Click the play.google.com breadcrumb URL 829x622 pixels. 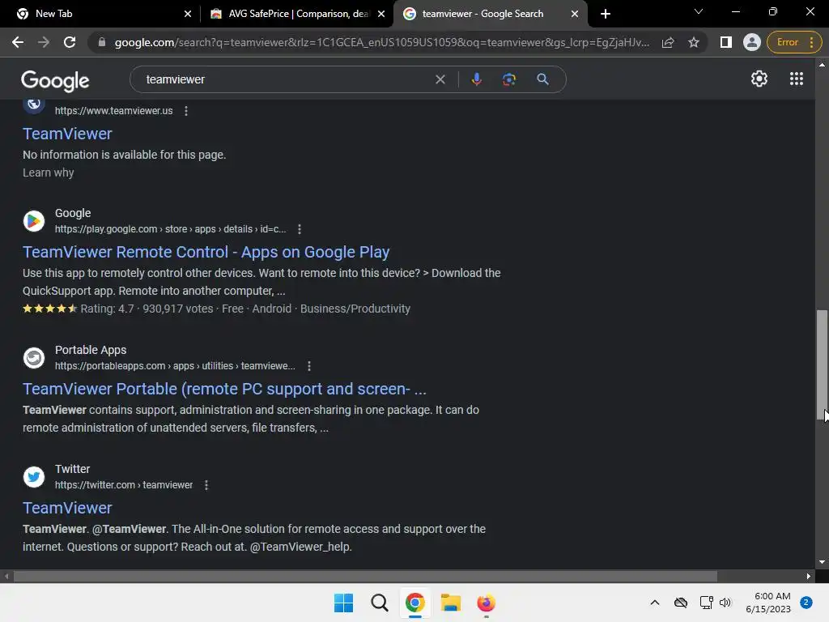point(170,229)
